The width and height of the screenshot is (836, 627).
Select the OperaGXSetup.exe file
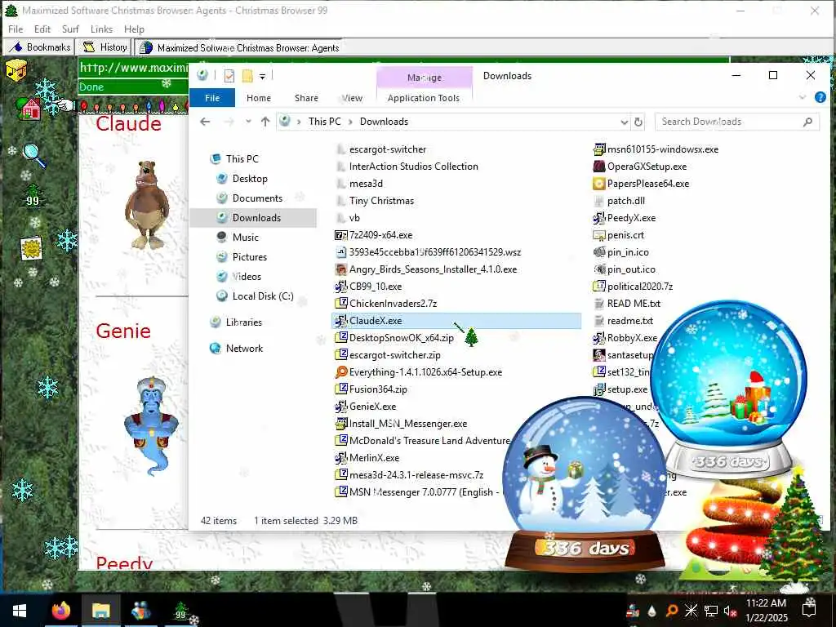647,167
